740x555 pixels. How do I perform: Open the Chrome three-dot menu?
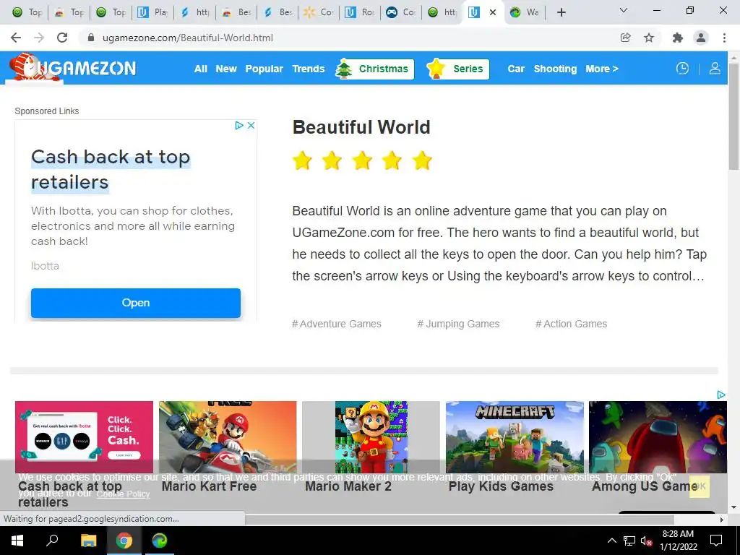[724, 38]
